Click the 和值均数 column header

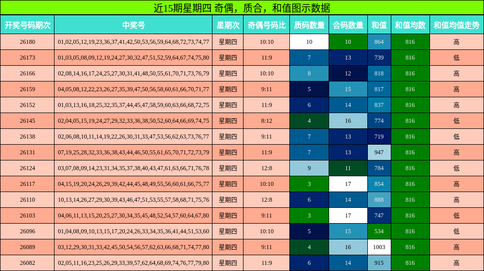[410, 24]
